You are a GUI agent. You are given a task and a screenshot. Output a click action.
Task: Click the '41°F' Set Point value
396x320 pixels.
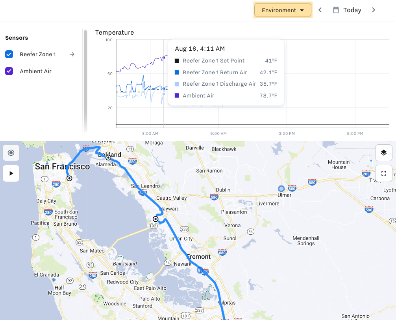click(271, 61)
